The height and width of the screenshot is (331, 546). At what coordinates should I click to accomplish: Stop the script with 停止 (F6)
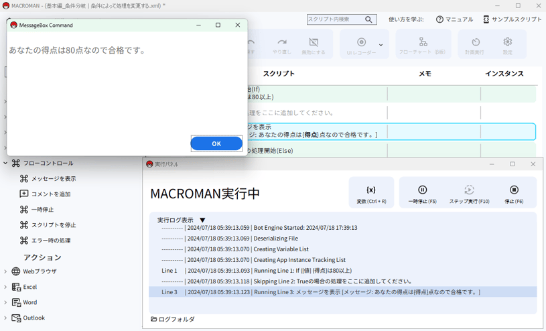click(x=514, y=192)
